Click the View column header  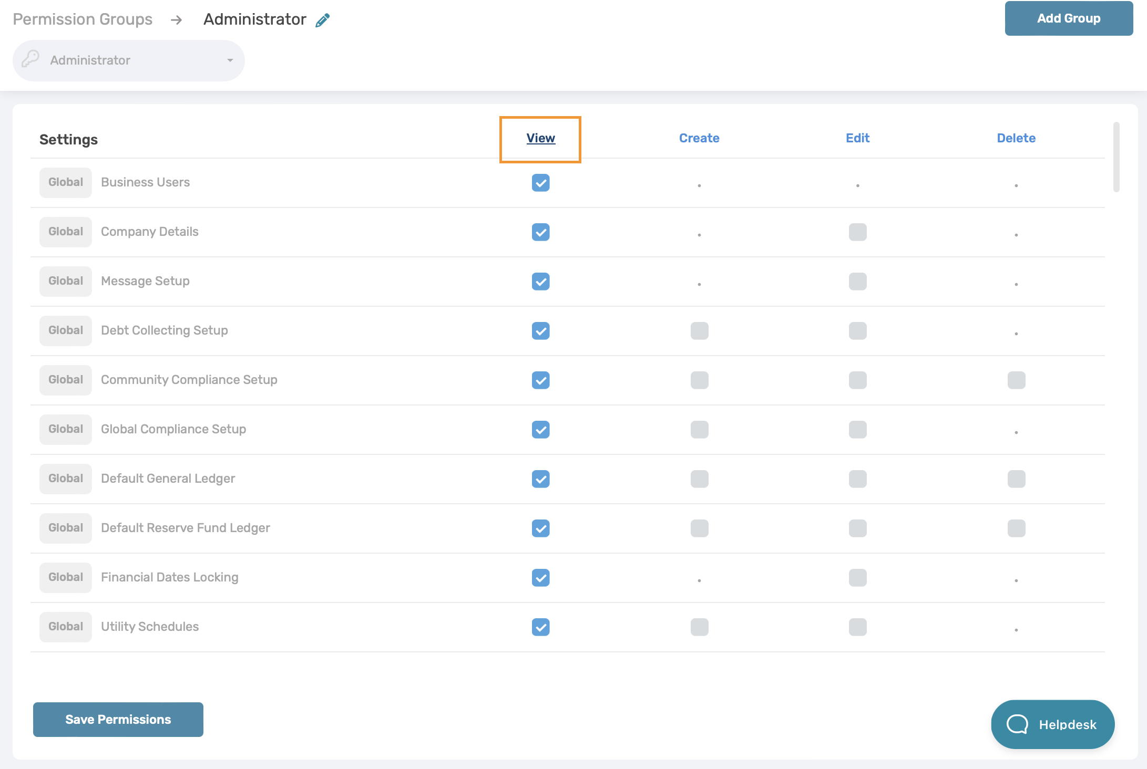[540, 138]
